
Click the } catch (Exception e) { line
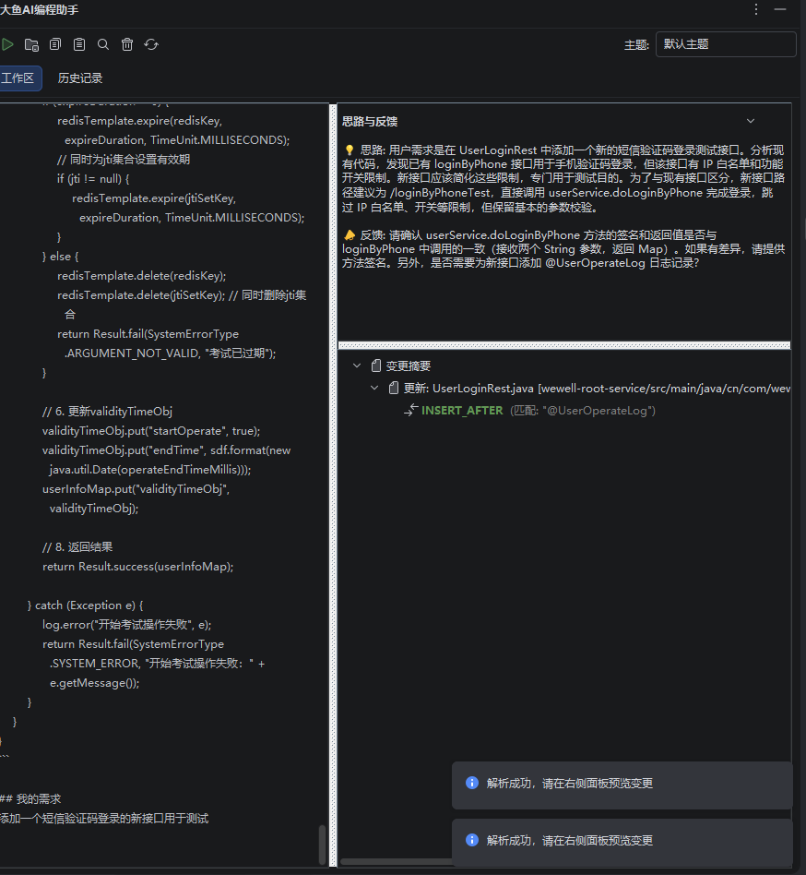pyautogui.click(x=85, y=605)
